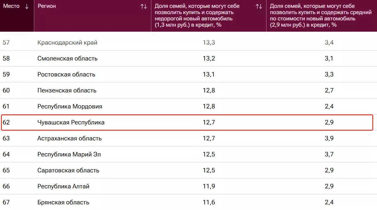This screenshot has height=210, width=377.
Task: Click the Место column header label
Action: pos(11,6)
